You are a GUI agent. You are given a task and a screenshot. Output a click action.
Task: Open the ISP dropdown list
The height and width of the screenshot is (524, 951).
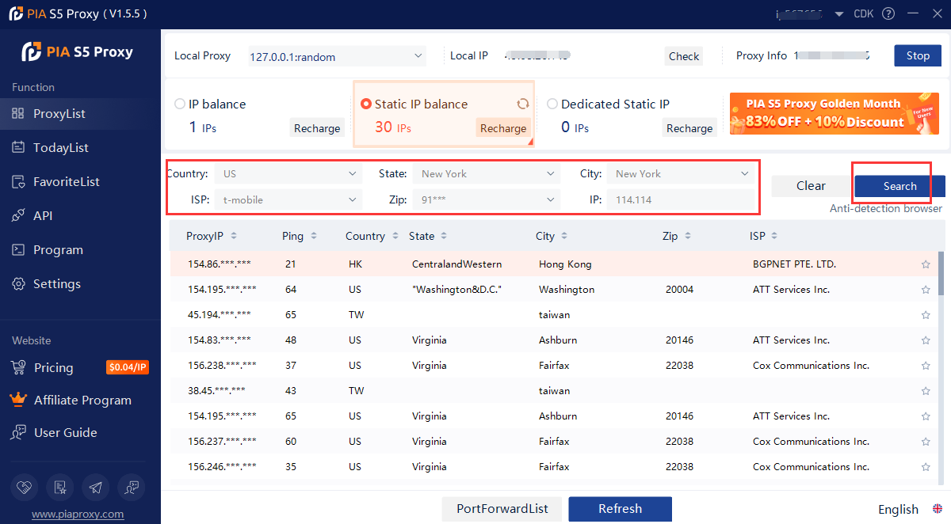pyautogui.click(x=288, y=200)
